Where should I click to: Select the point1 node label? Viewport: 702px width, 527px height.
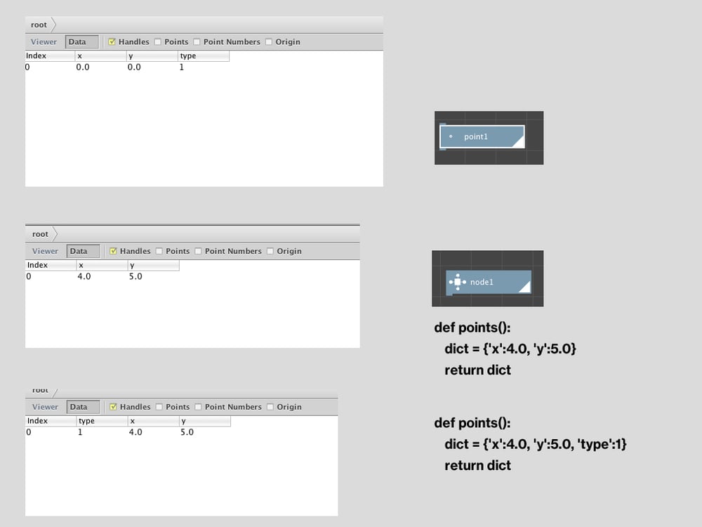[x=475, y=137]
